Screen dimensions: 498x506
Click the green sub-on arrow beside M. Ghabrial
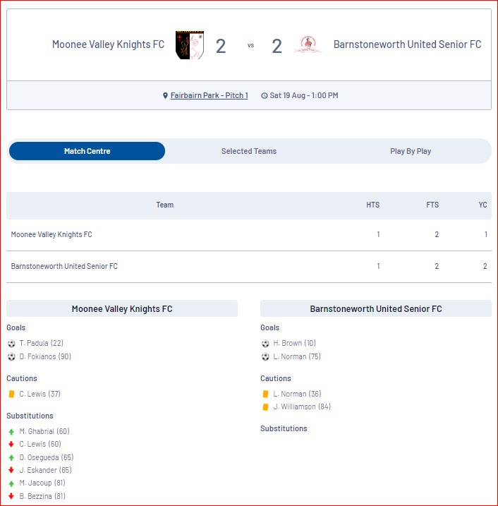[11, 432]
